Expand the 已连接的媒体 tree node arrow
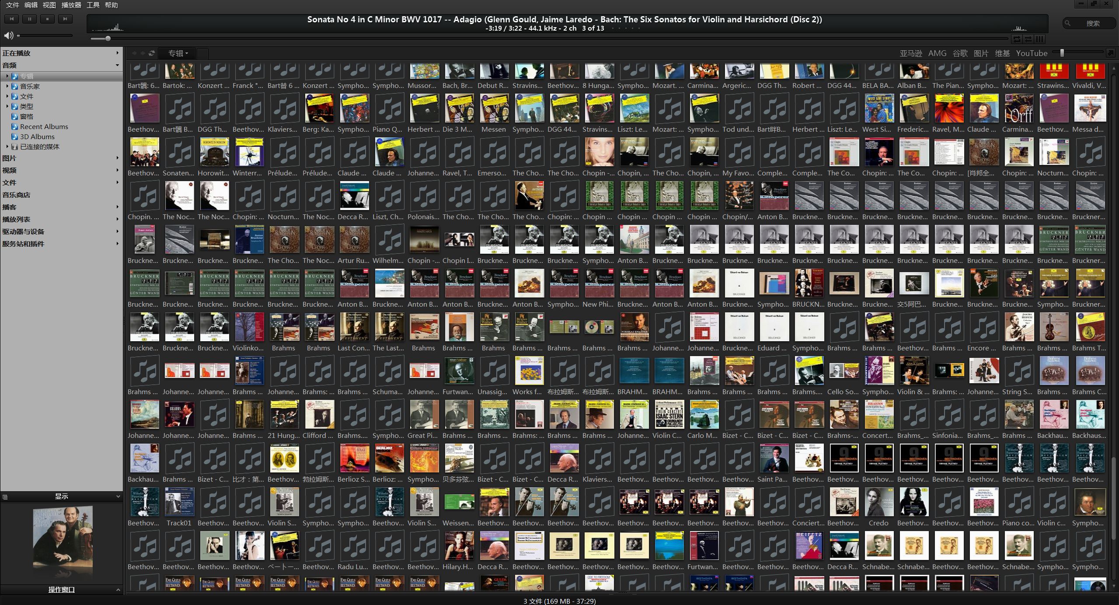Viewport: 1119px width, 605px height. [7, 147]
